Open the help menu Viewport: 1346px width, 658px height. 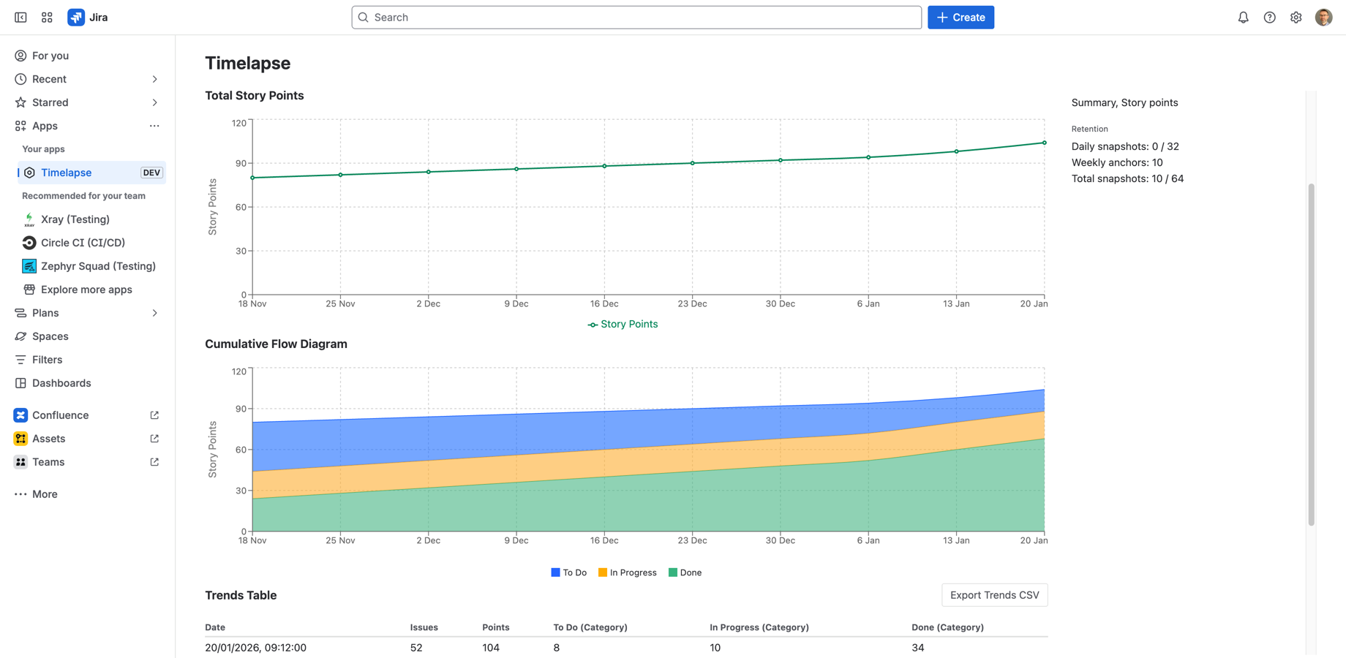(x=1269, y=17)
